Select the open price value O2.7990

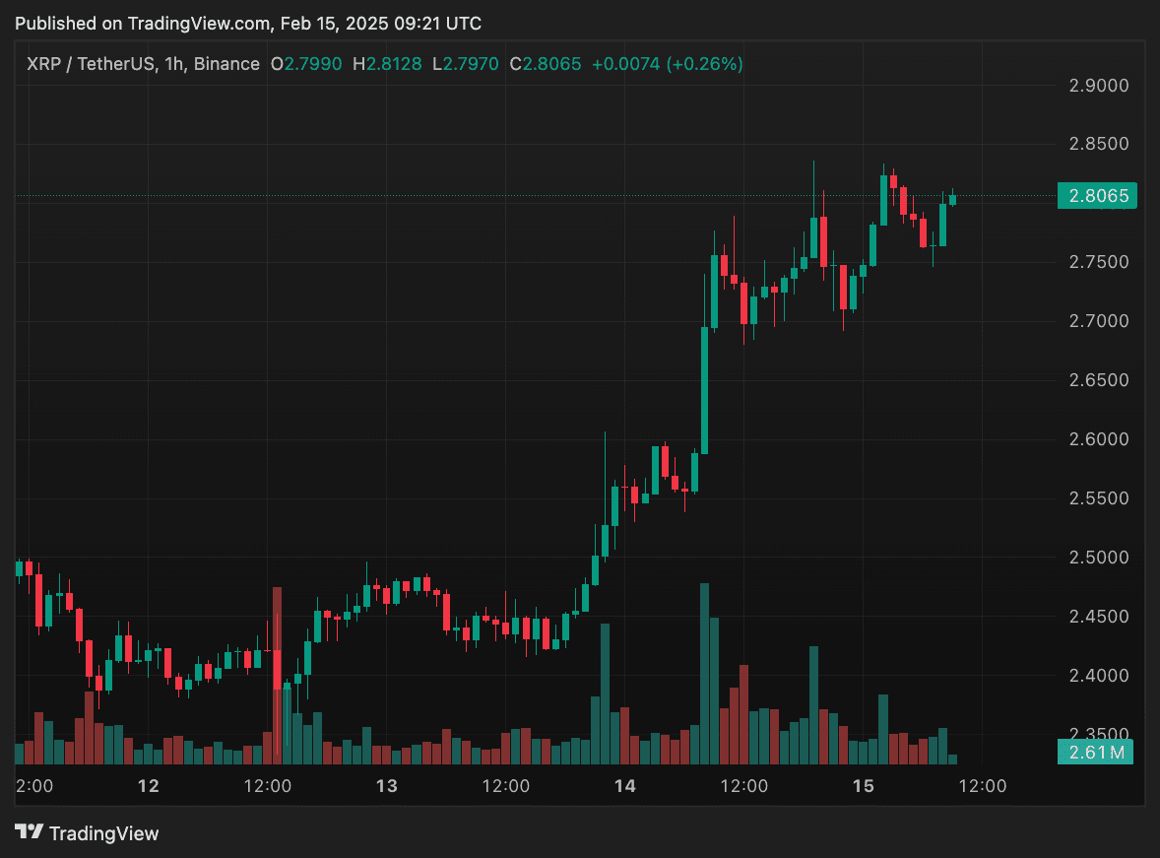tap(306, 63)
